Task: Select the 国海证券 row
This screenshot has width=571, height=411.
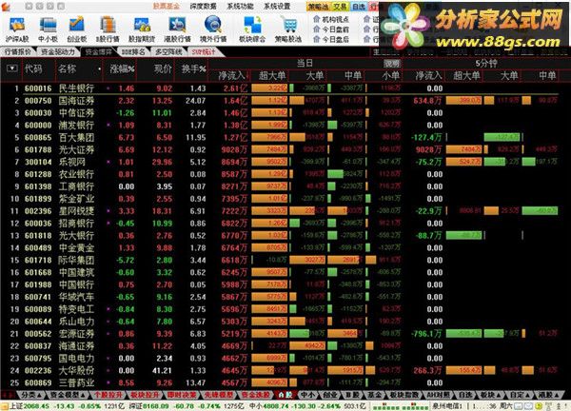Action: coord(285,101)
